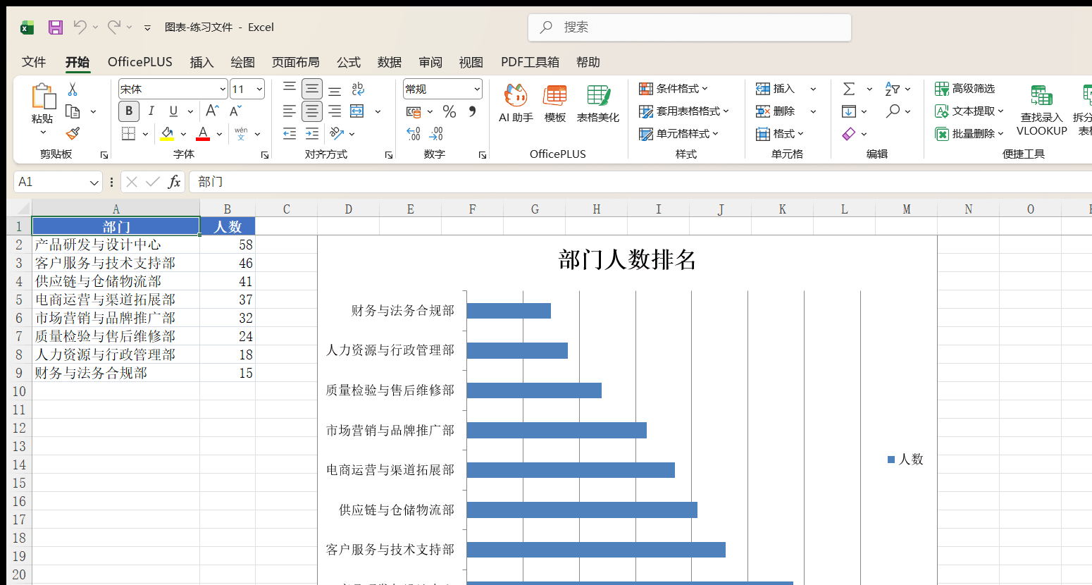Toggle Italic formatting
Image resolution: width=1092 pixels, height=585 pixels.
pyautogui.click(x=151, y=111)
